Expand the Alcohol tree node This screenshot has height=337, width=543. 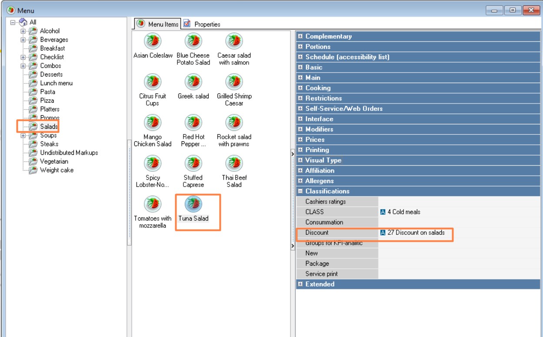coord(23,31)
